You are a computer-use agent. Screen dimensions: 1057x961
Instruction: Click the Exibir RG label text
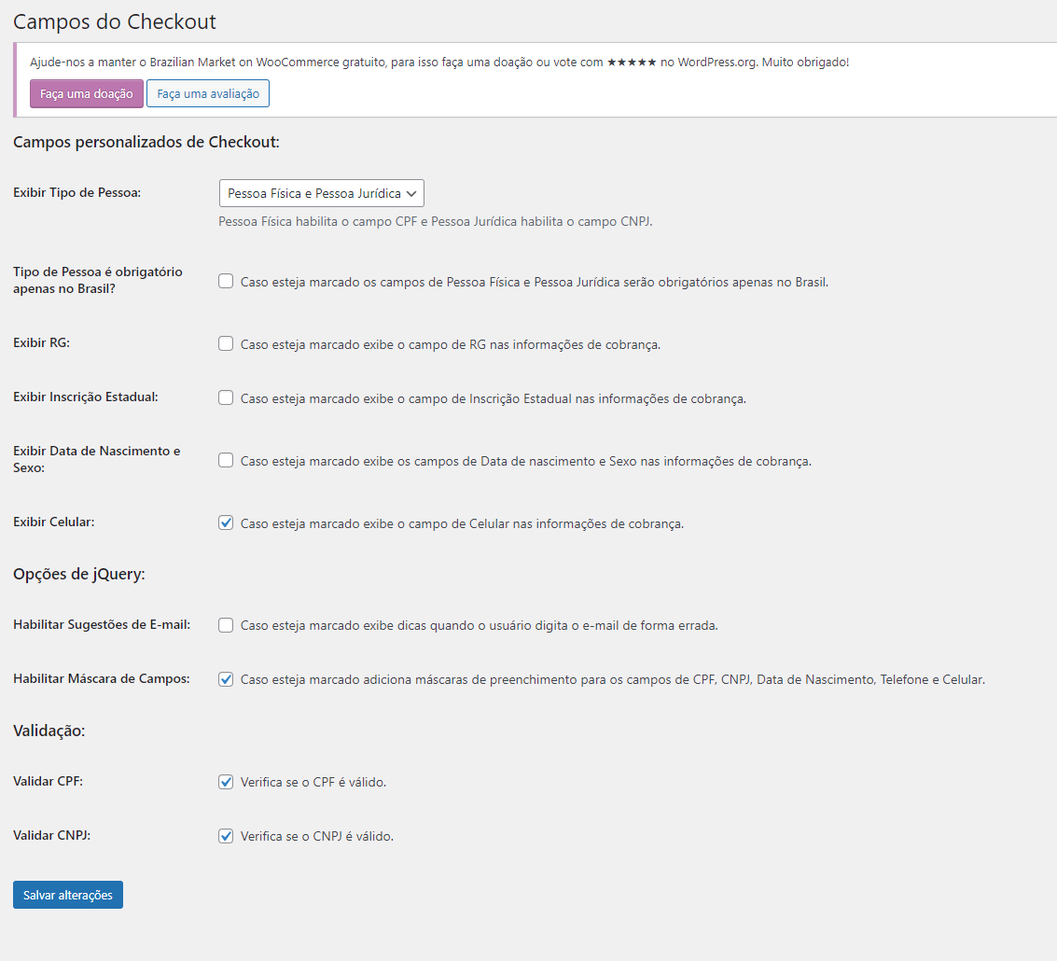click(x=42, y=342)
